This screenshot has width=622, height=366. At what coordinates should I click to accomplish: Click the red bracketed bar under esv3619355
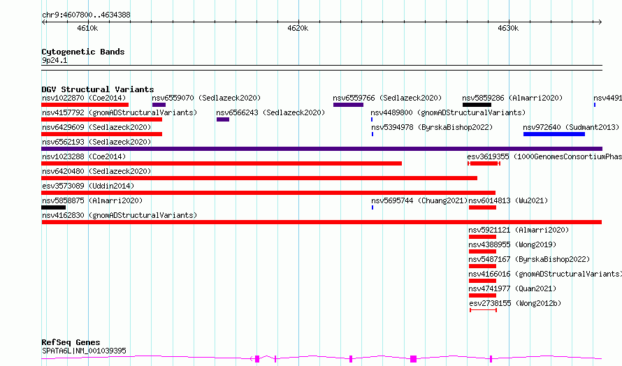click(x=484, y=163)
